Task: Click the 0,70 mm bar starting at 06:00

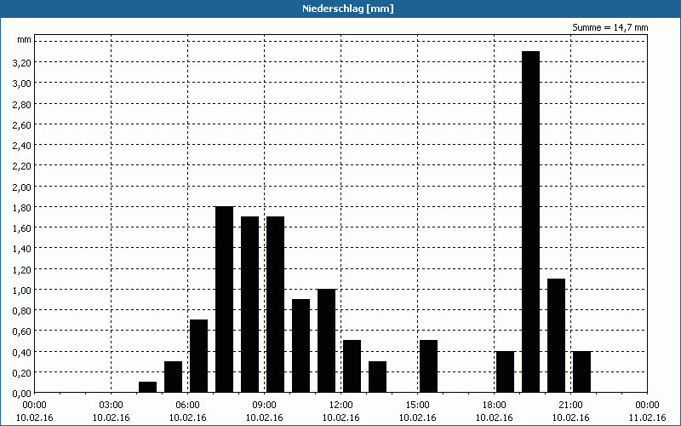Action: click(199, 356)
